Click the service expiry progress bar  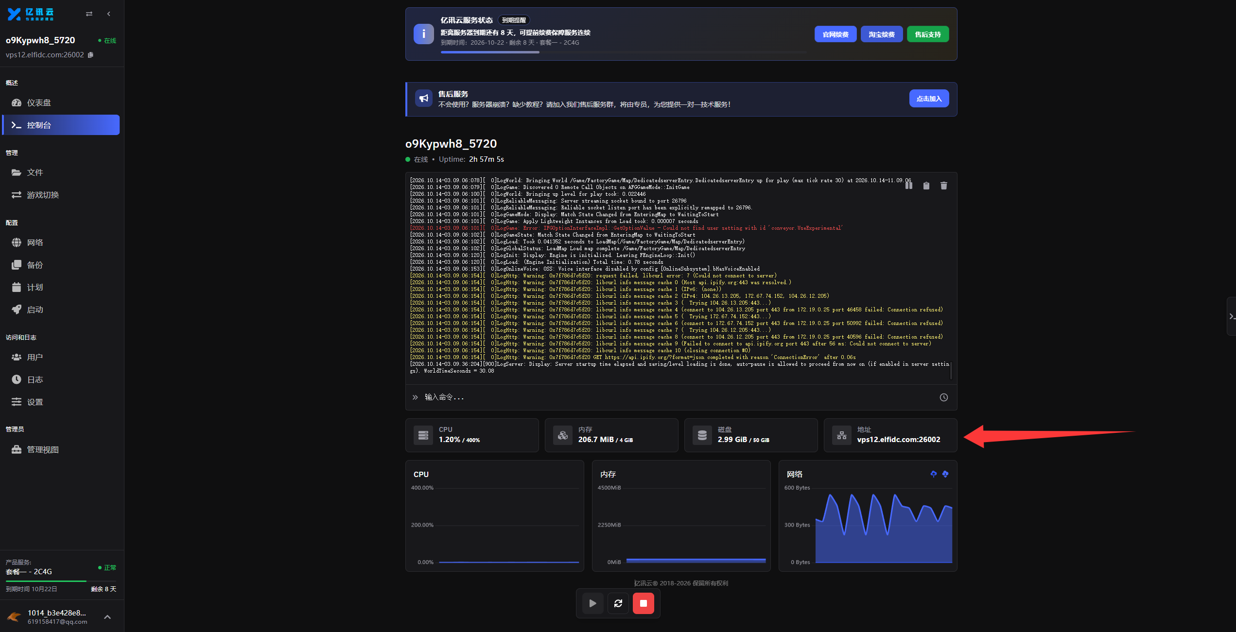point(624,52)
